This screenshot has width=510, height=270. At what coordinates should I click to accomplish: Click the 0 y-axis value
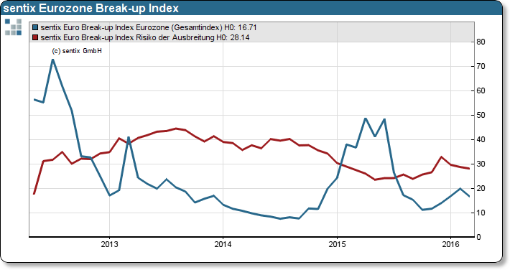pos(478,238)
